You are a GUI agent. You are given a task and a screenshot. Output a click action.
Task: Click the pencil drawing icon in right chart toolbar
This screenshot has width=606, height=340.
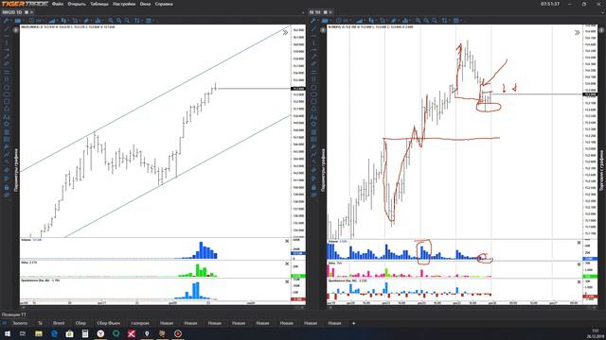point(394,21)
